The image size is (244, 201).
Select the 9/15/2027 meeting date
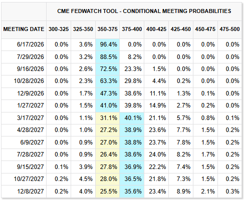pyautogui.click(x=31, y=167)
